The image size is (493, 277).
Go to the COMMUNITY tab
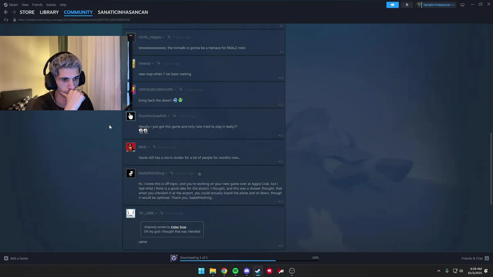coord(78,12)
